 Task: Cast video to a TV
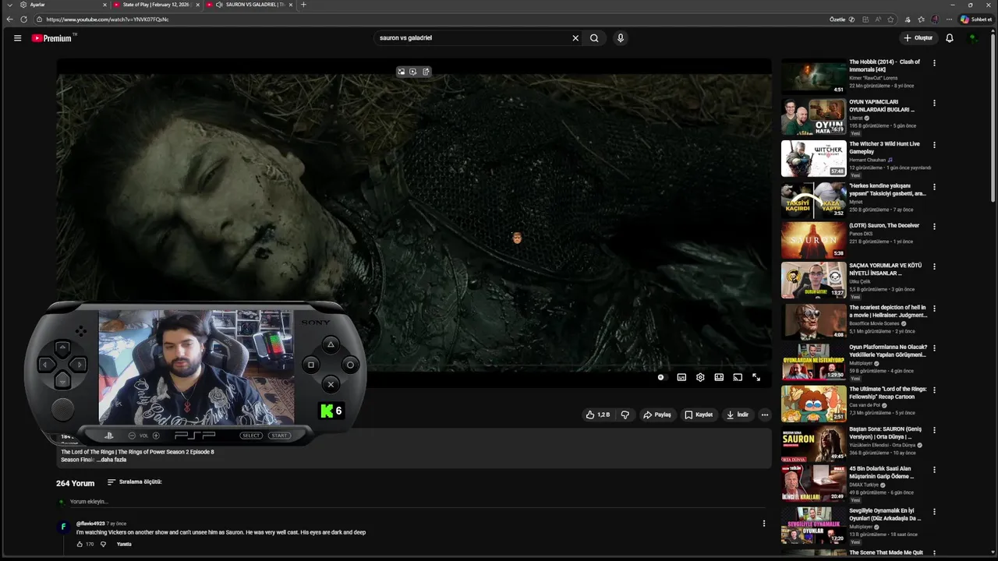pyautogui.click(x=738, y=377)
